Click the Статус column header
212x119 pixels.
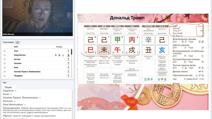pyautogui.click(x=59, y=47)
